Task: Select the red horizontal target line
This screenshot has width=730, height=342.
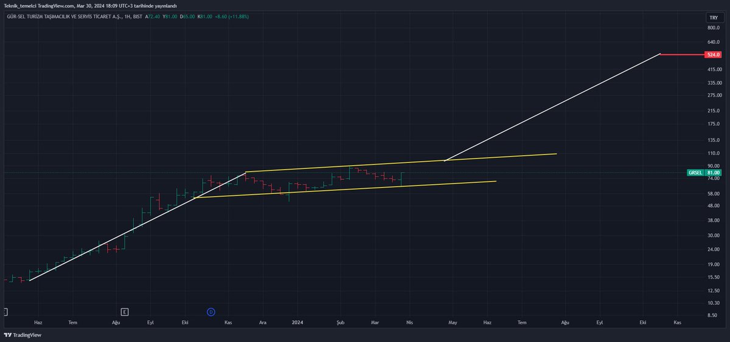Action: tap(682, 55)
